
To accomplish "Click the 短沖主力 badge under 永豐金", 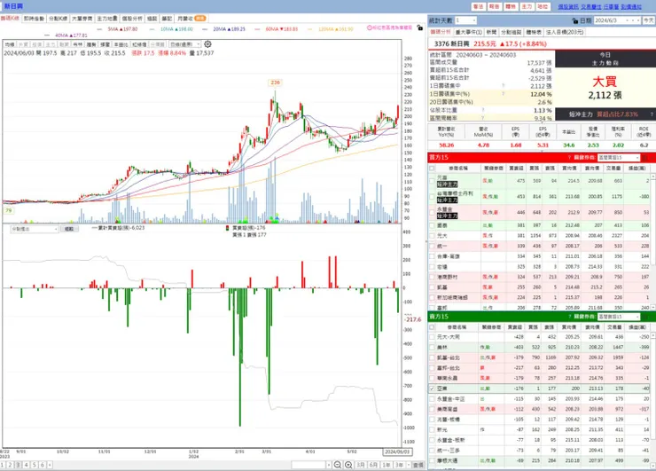I will (448, 216).
